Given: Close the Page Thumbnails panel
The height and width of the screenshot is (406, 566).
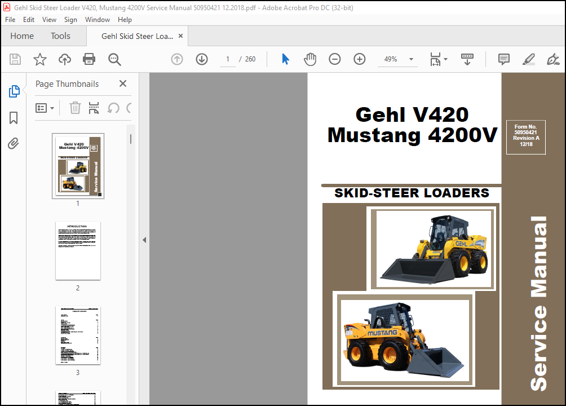Looking at the screenshot, I should [x=123, y=83].
